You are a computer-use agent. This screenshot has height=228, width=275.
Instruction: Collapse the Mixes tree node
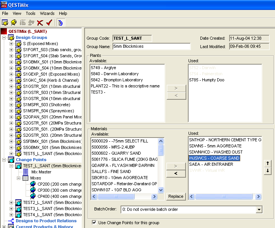pyautogui.click(x=18, y=178)
